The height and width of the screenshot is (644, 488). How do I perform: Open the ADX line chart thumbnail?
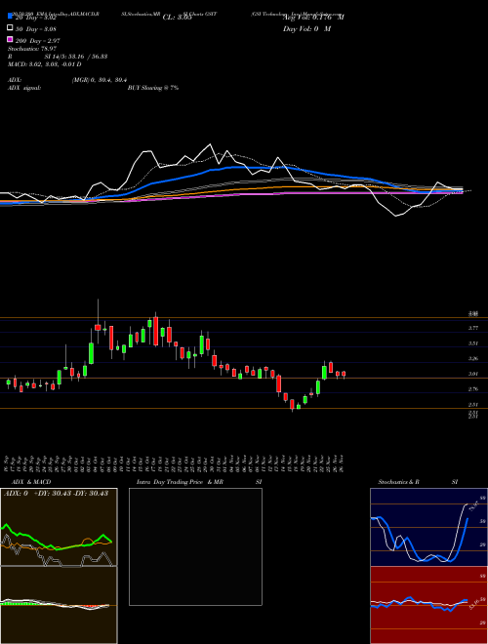pyautogui.click(x=59, y=527)
